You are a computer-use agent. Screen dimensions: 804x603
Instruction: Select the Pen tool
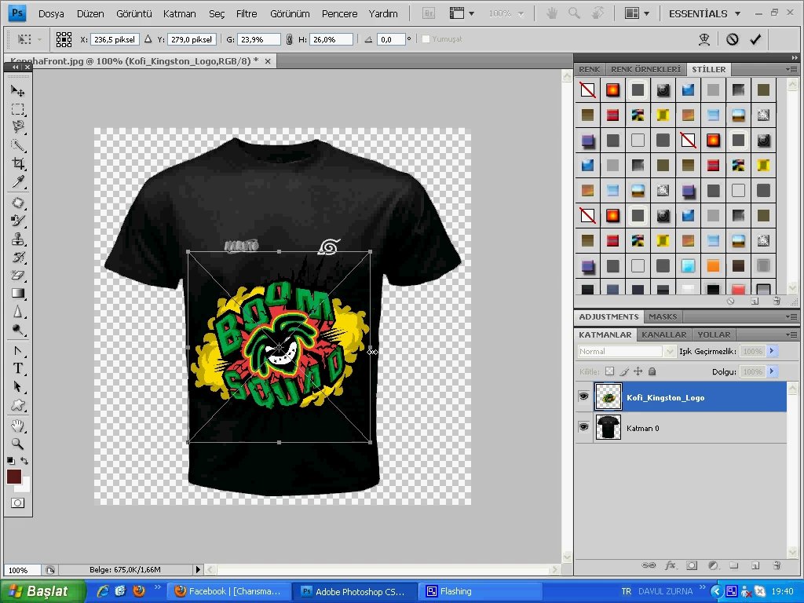click(18, 351)
